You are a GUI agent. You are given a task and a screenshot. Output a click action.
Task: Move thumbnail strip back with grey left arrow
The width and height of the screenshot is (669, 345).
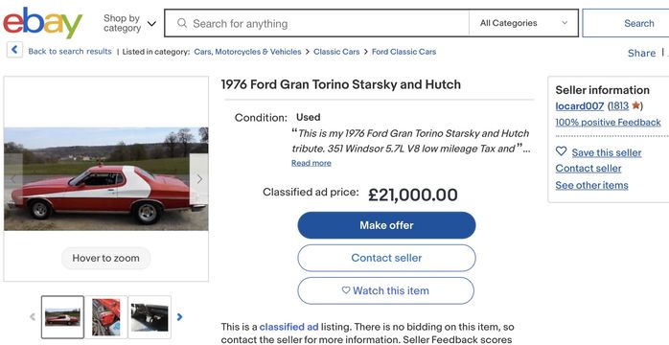coord(33,317)
